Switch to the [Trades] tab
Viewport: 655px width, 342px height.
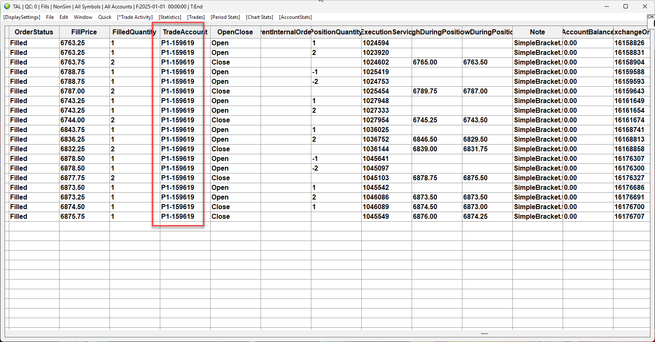[196, 17]
